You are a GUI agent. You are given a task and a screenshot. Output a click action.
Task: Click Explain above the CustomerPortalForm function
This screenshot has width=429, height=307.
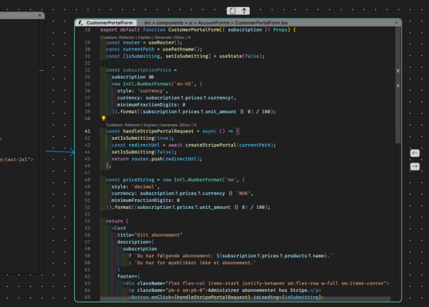(144, 38)
